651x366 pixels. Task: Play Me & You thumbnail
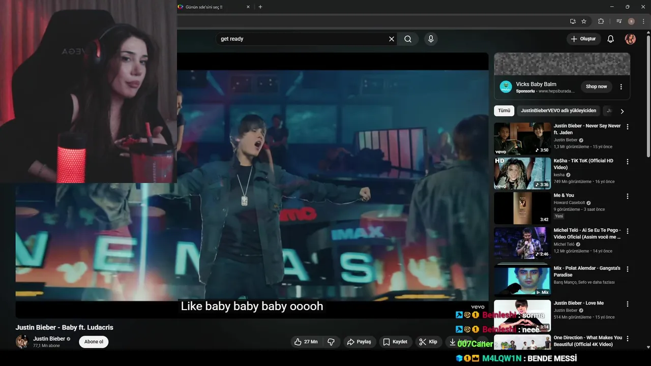pyautogui.click(x=522, y=208)
